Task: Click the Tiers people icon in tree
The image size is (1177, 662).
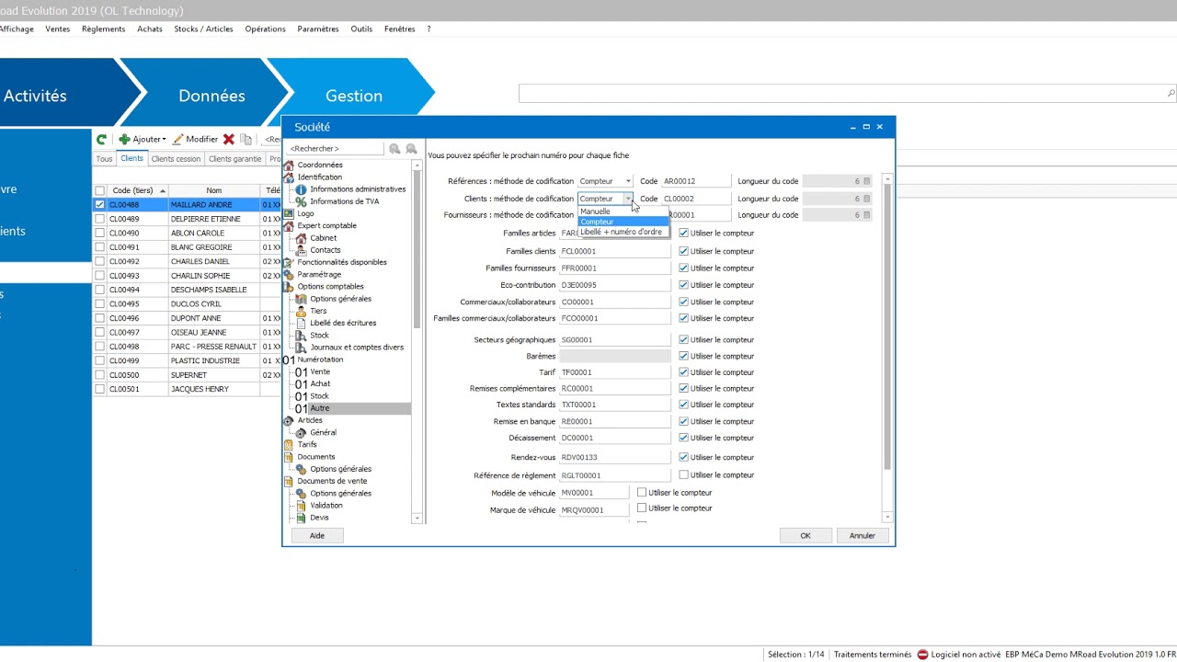Action: (301, 311)
